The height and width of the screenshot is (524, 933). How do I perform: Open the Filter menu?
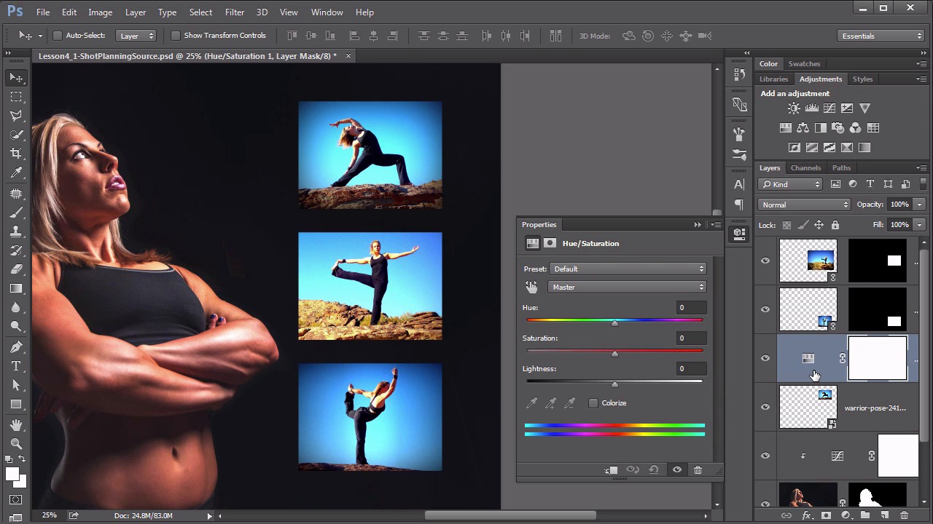pyautogui.click(x=235, y=12)
